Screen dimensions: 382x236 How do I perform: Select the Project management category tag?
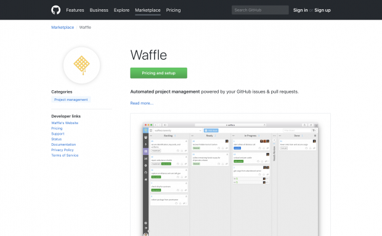point(71,100)
